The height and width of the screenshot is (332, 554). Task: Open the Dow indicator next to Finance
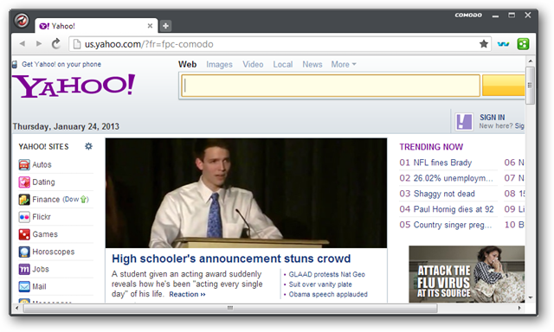[x=75, y=200]
